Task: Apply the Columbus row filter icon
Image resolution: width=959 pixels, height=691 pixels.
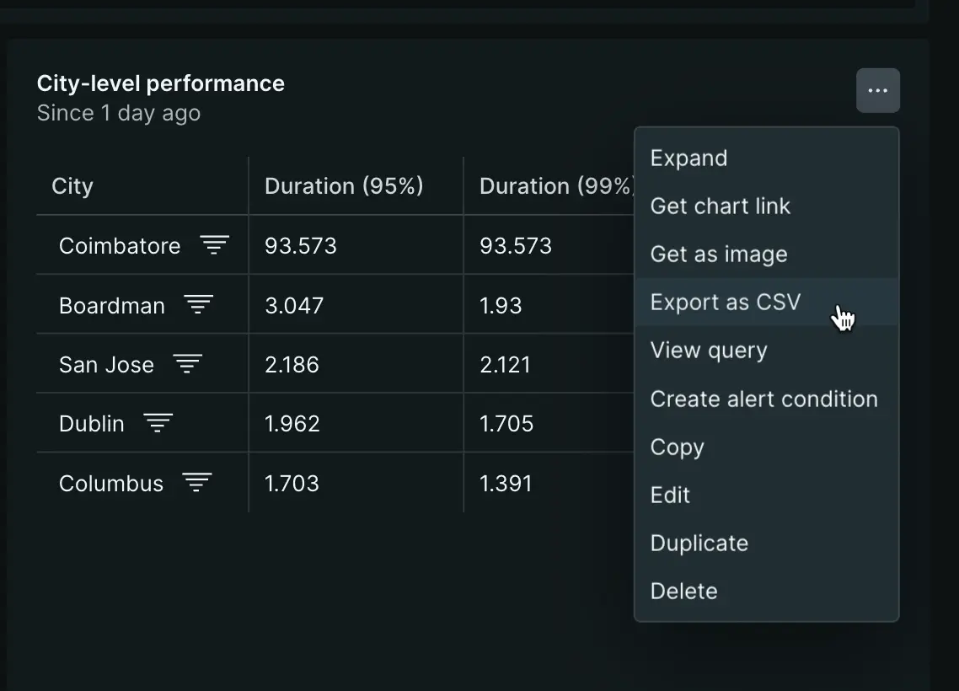Action: (197, 483)
